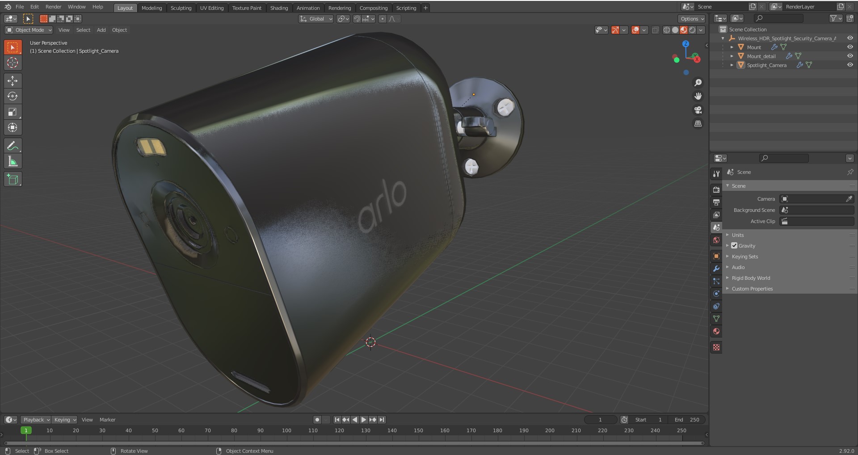
Task: Open the View Layer properties tab
Action: (x=716, y=215)
